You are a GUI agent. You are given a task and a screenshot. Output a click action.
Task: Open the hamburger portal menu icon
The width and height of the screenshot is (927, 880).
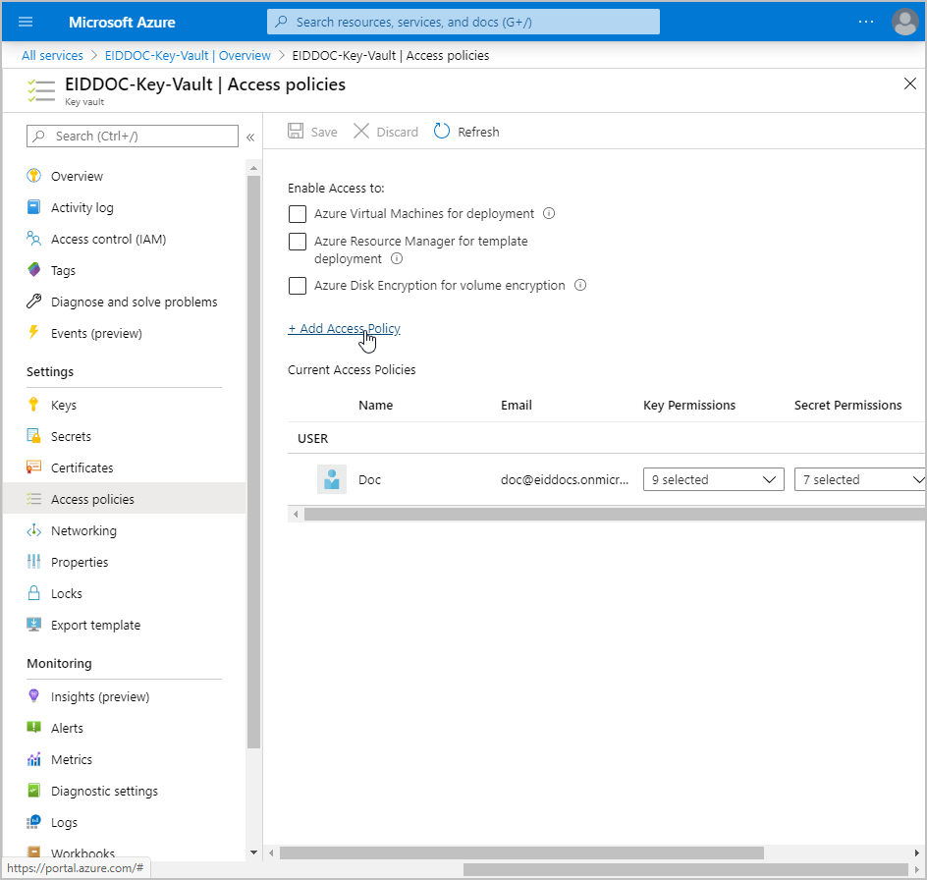click(x=26, y=22)
